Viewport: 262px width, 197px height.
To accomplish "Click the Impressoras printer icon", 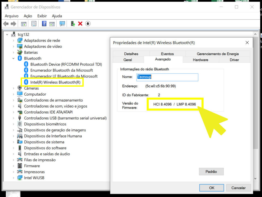I will point(20,171).
